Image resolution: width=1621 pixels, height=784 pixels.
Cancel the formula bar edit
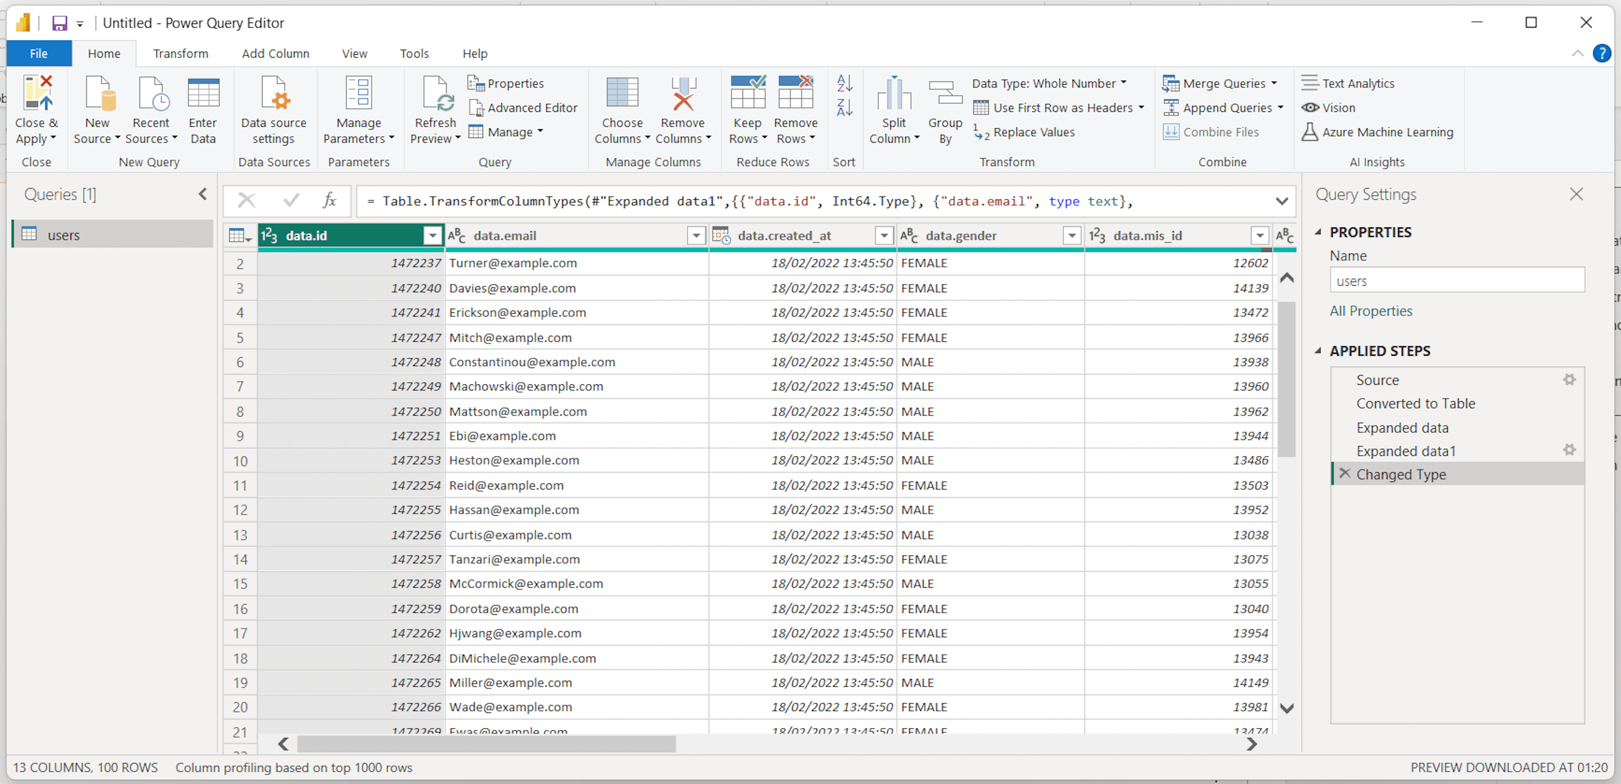click(x=247, y=201)
